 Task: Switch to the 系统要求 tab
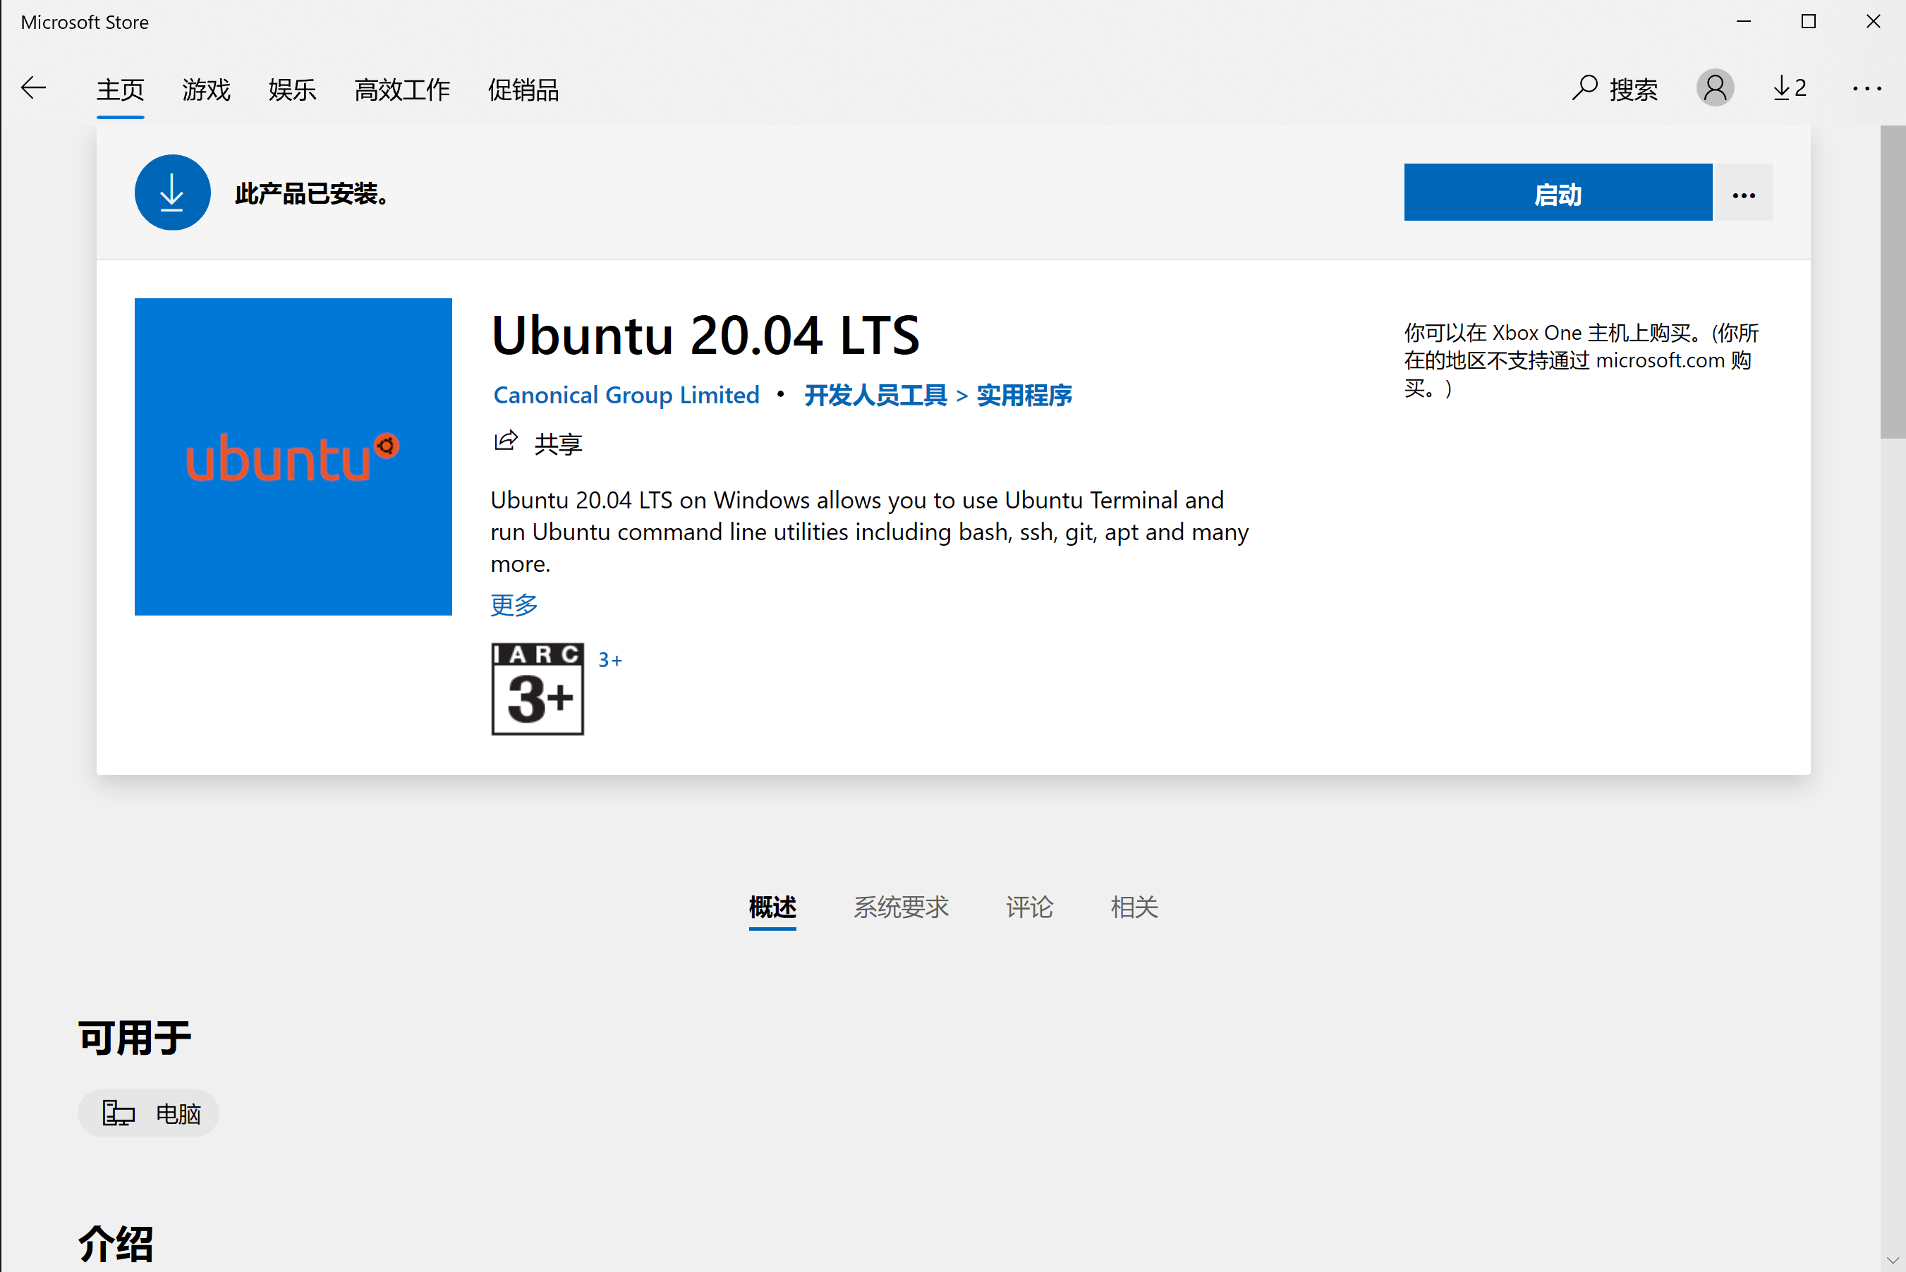click(x=901, y=907)
